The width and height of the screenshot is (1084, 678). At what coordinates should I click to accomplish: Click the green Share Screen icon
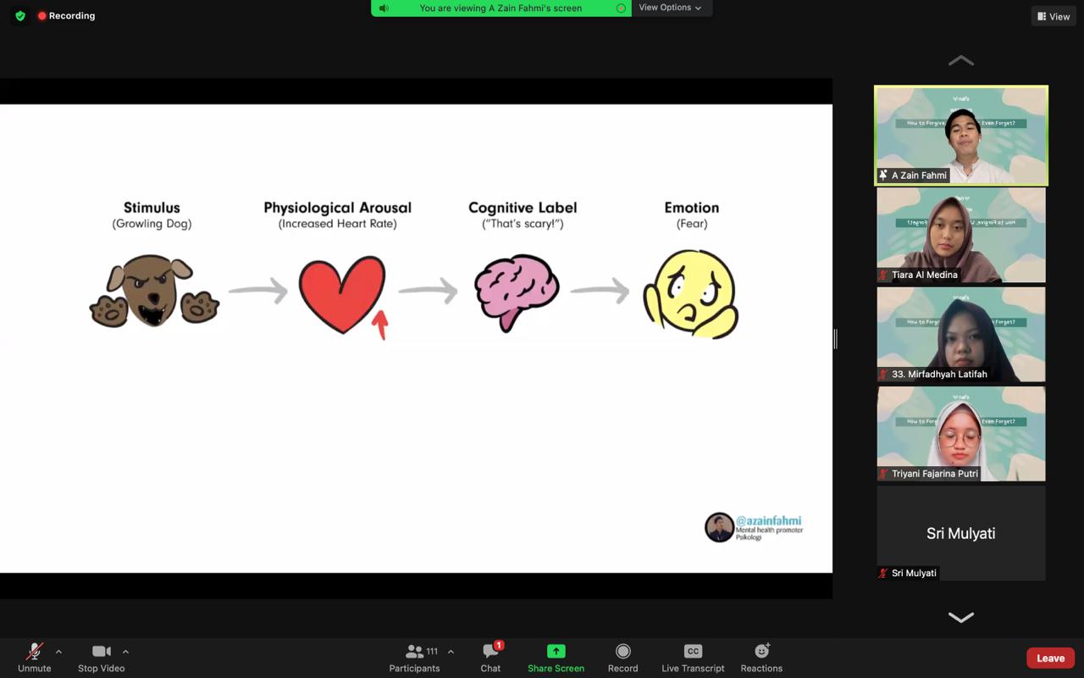coord(556,651)
